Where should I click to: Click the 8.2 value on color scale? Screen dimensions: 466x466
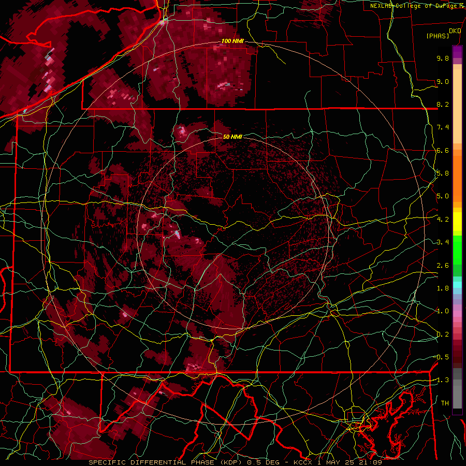click(443, 104)
